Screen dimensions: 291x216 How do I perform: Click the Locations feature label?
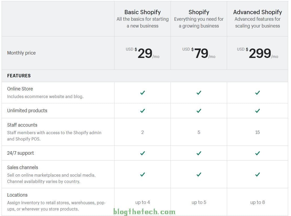pyautogui.click(x=17, y=195)
